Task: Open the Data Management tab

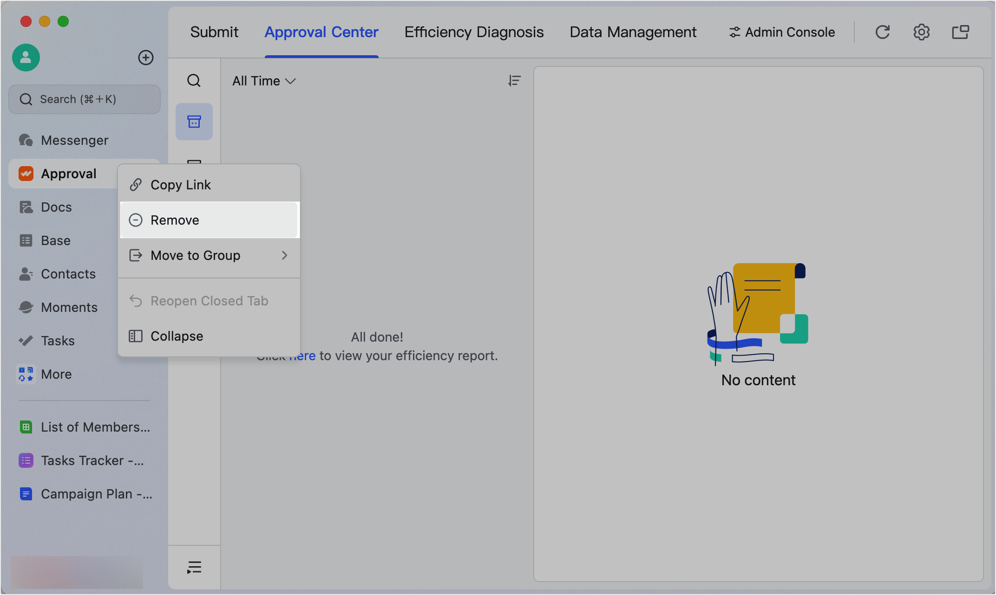Action: coord(633,32)
